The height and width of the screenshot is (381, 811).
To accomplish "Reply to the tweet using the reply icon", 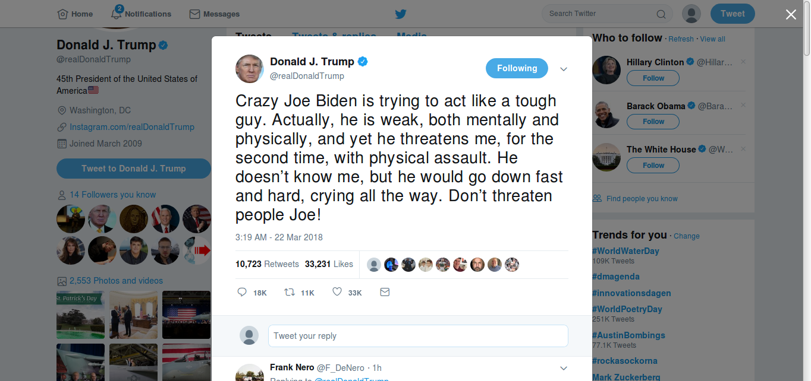I will click(x=243, y=291).
